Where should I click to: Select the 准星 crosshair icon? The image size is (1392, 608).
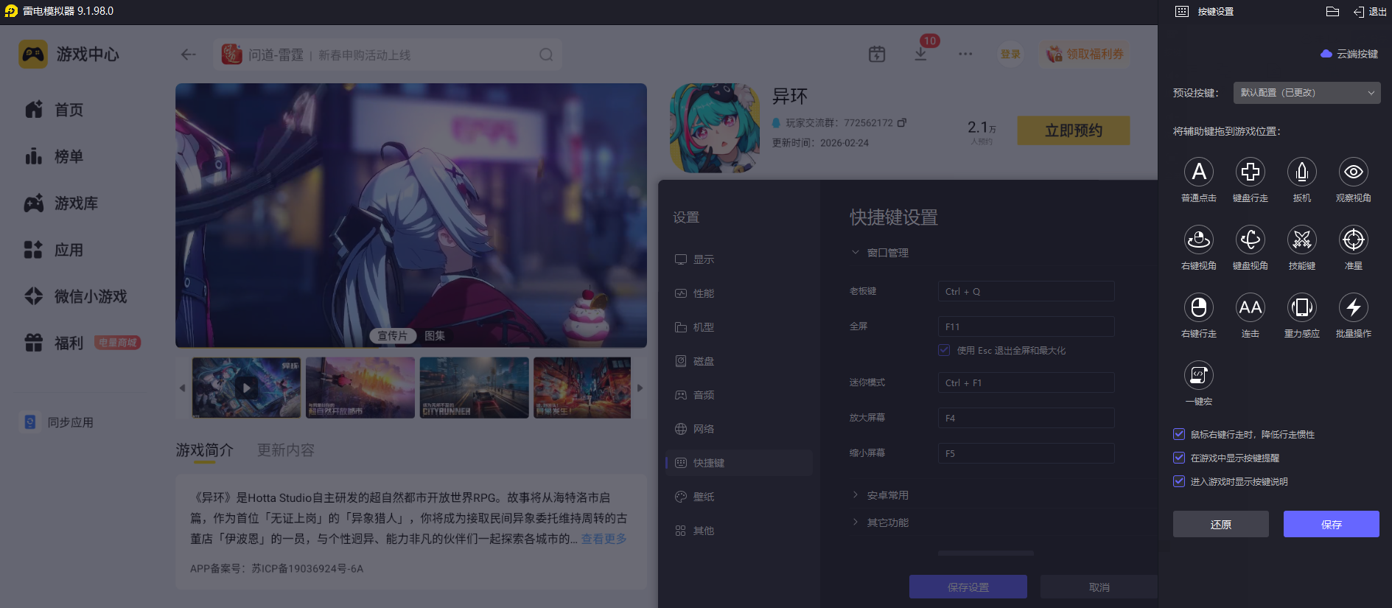click(x=1354, y=240)
